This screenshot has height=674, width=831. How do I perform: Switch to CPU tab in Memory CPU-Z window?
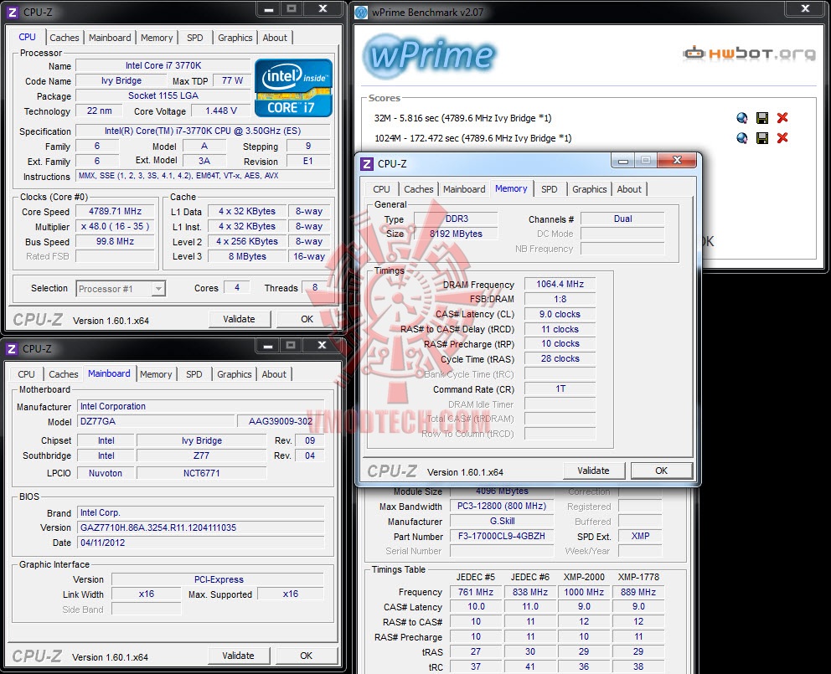[381, 189]
